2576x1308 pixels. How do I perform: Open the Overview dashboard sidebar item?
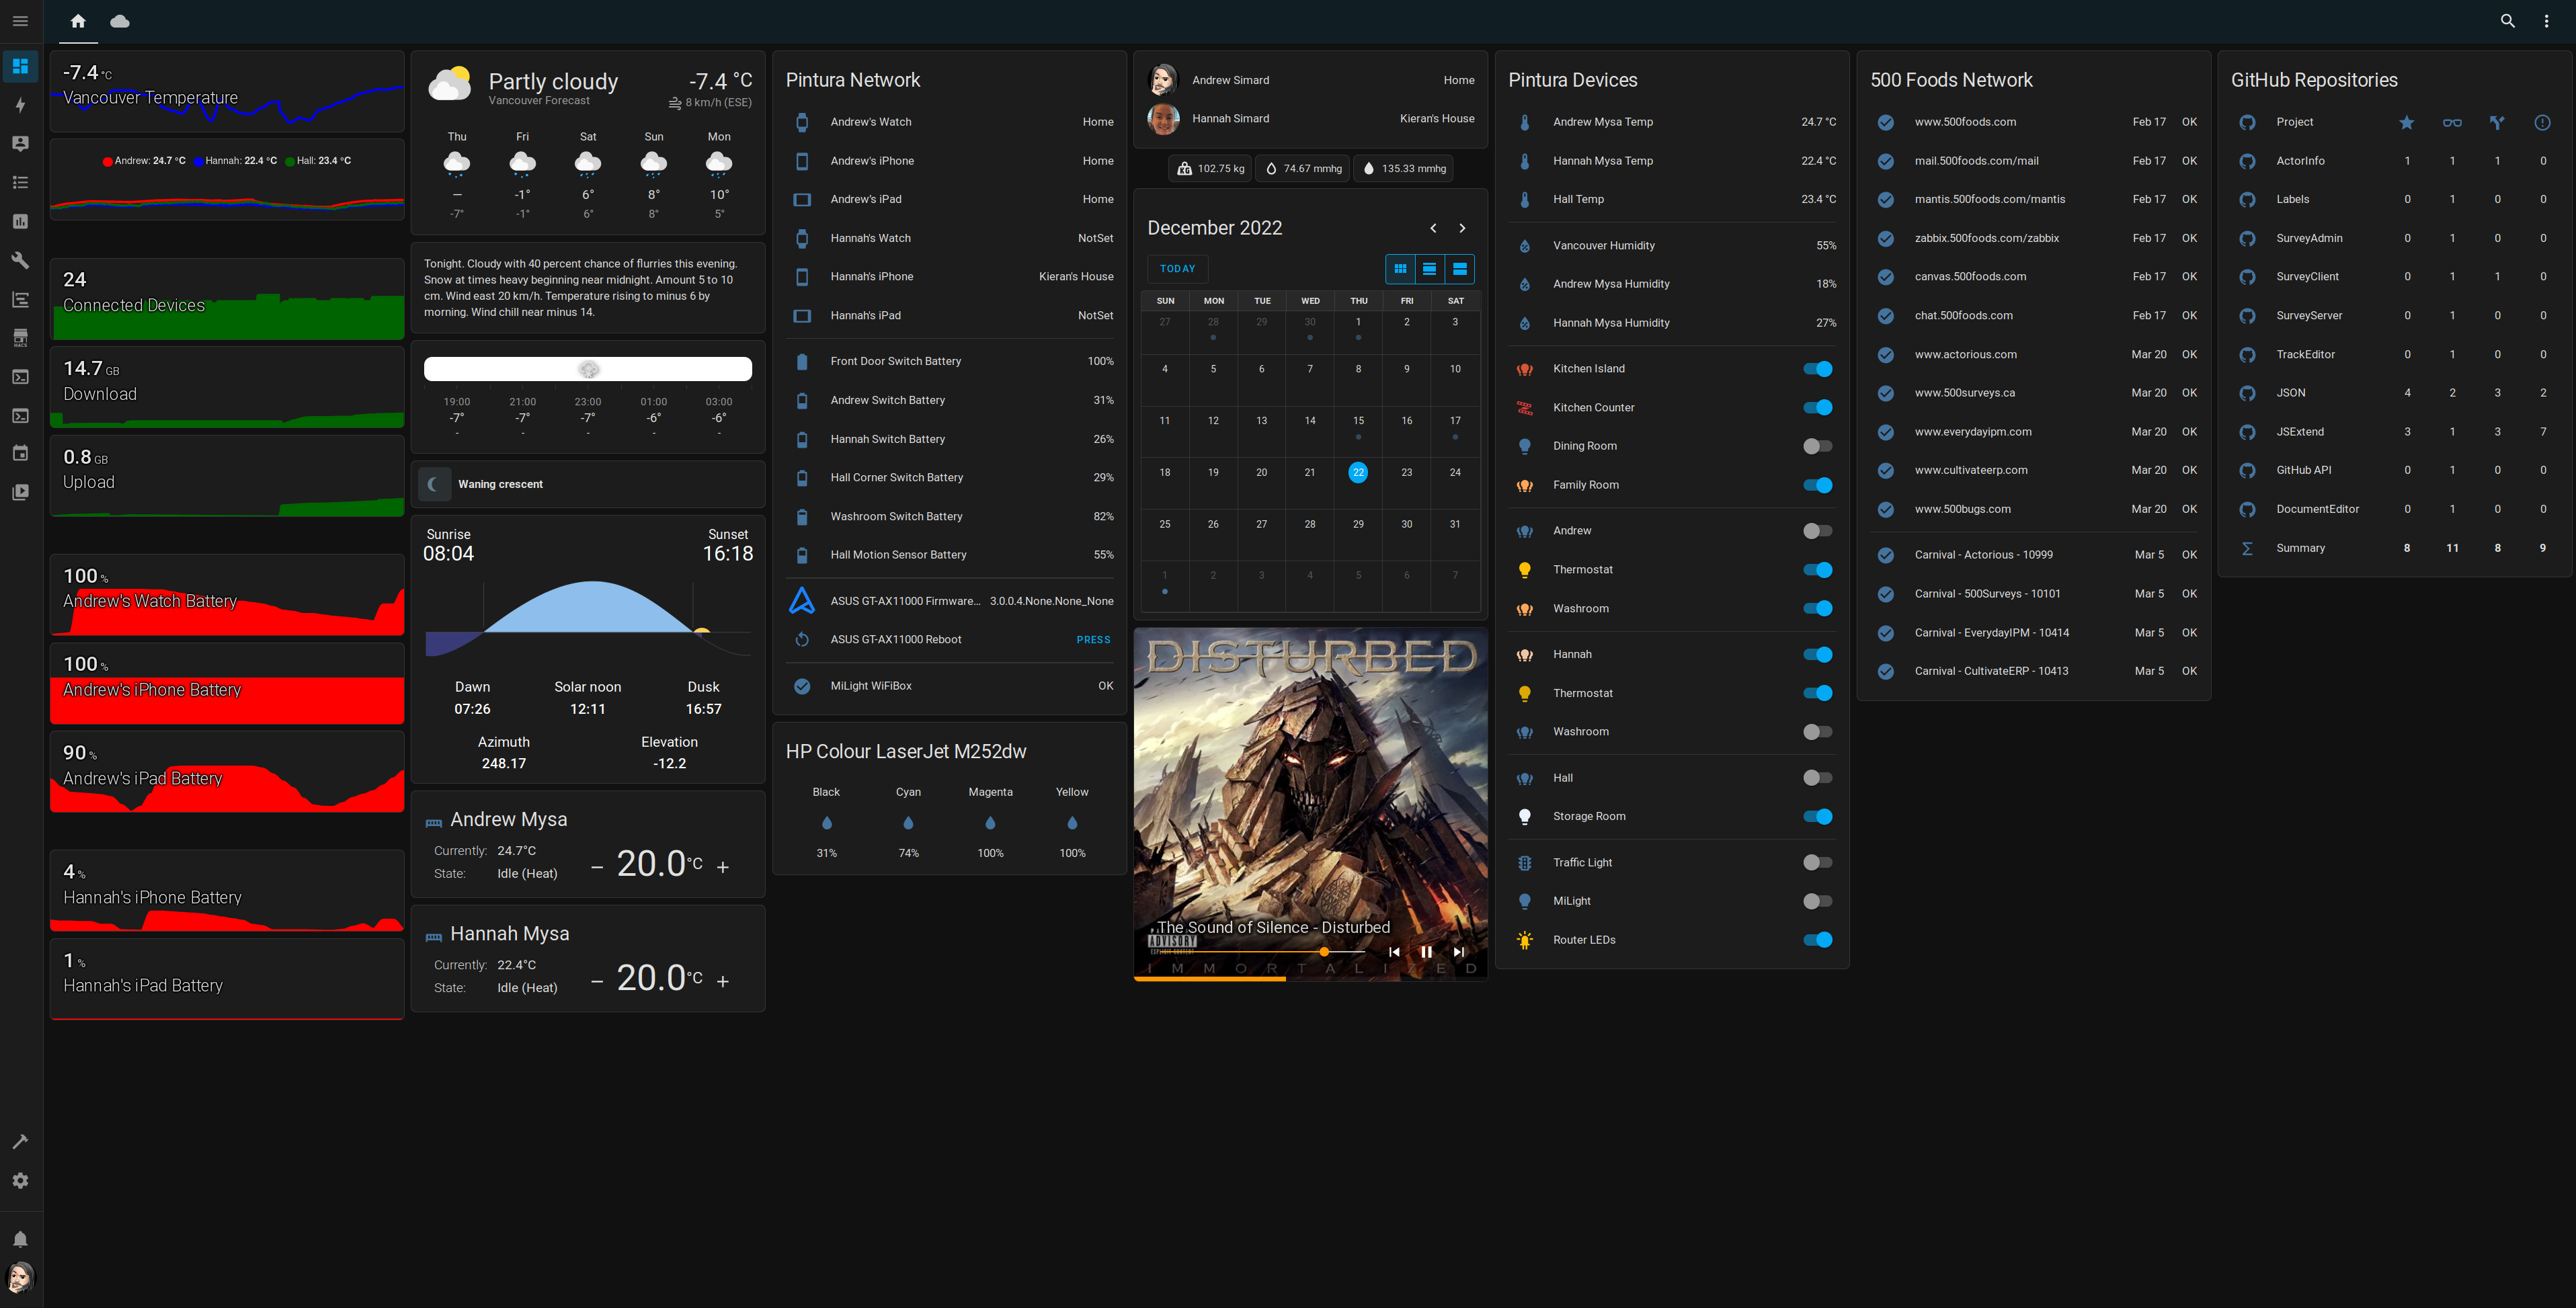20,66
